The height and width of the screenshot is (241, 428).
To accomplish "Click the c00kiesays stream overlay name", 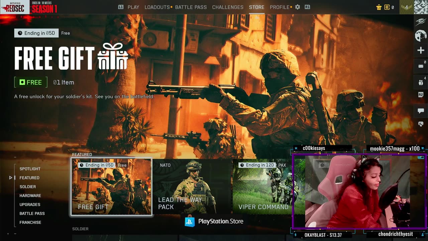I will (314, 148).
